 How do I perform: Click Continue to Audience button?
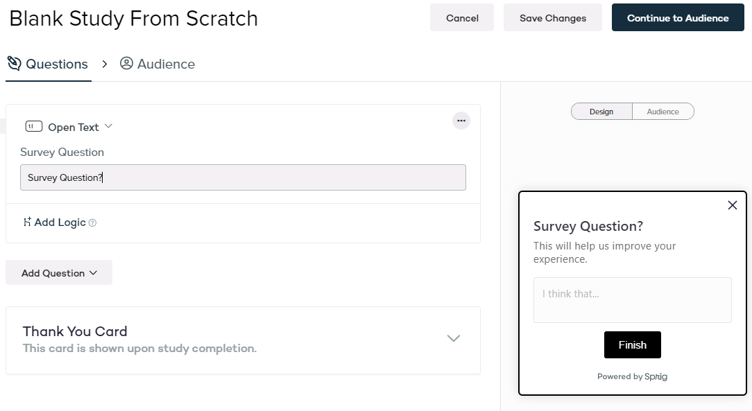677,18
